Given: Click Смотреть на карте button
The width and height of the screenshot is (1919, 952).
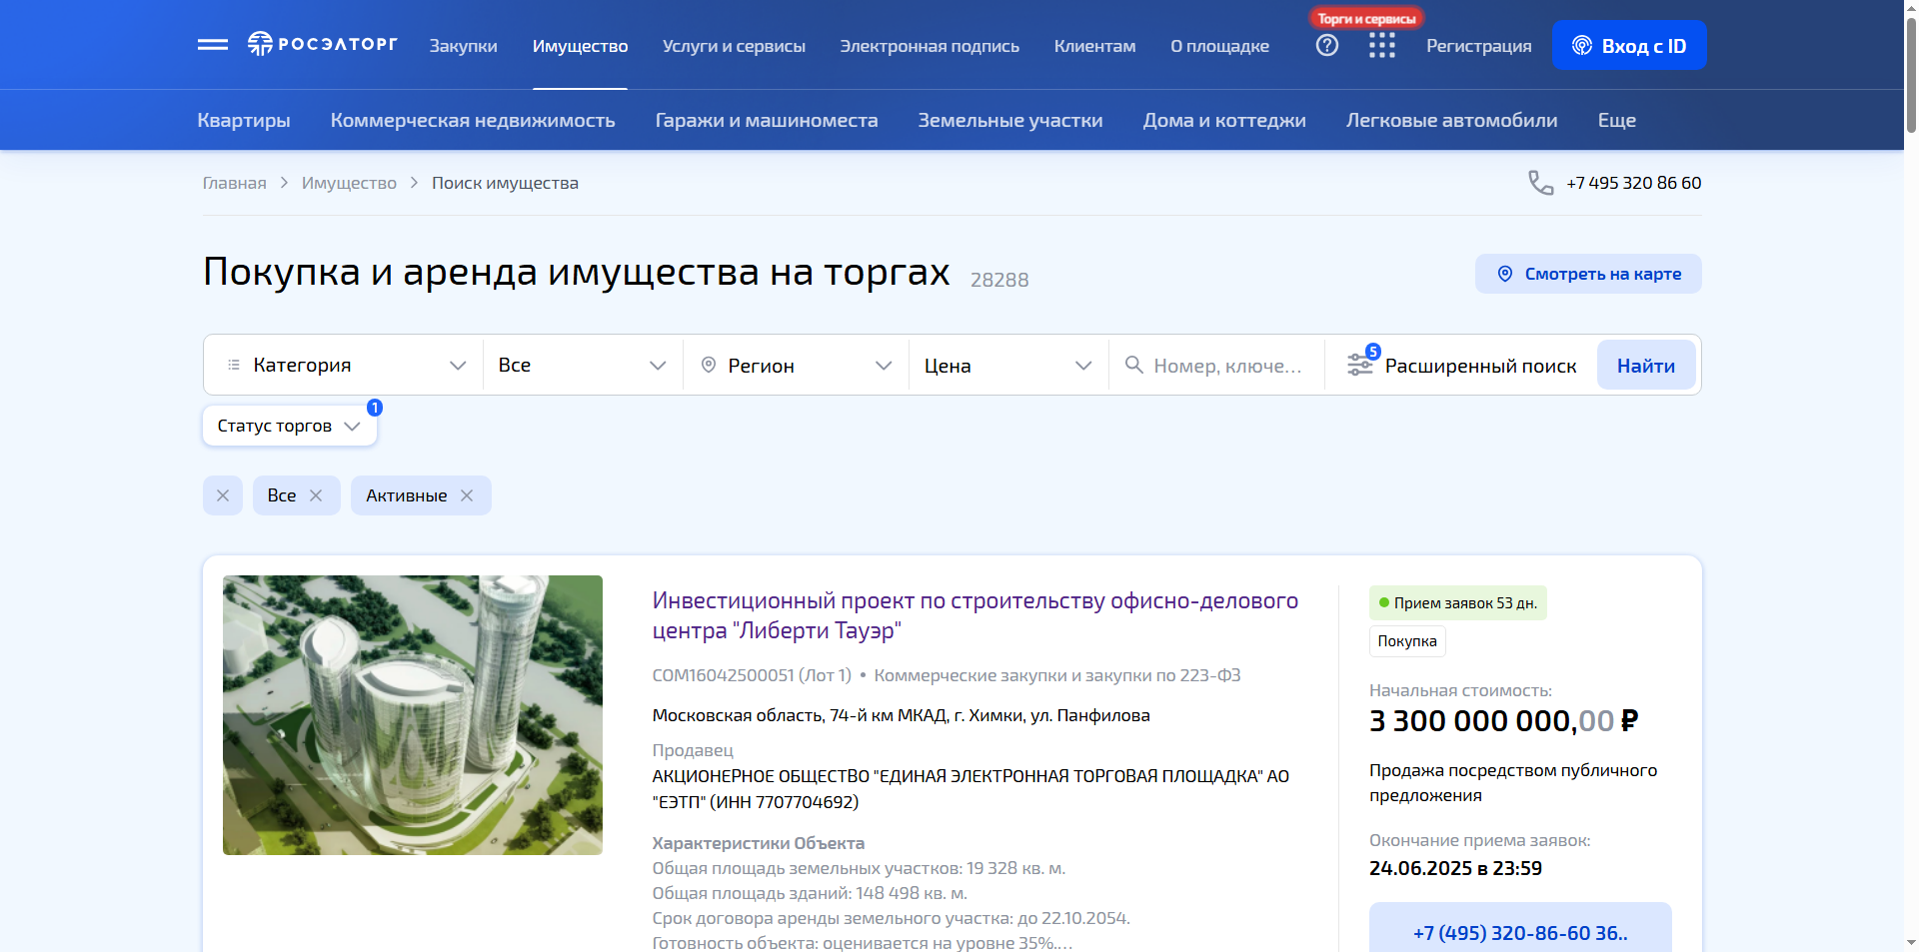Looking at the screenshot, I should pyautogui.click(x=1588, y=274).
